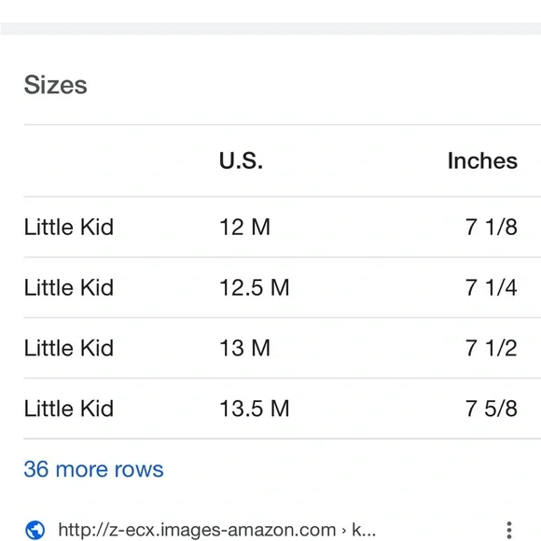Select Little Kid label in 12 M row
The height and width of the screenshot is (541, 541).
pos(69,227)
